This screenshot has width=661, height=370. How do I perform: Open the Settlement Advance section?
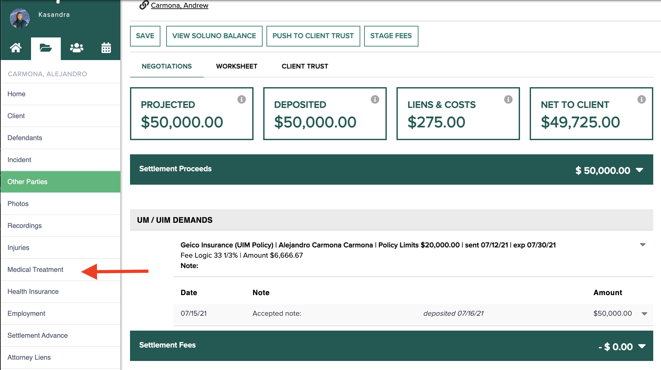coord(38,335)
